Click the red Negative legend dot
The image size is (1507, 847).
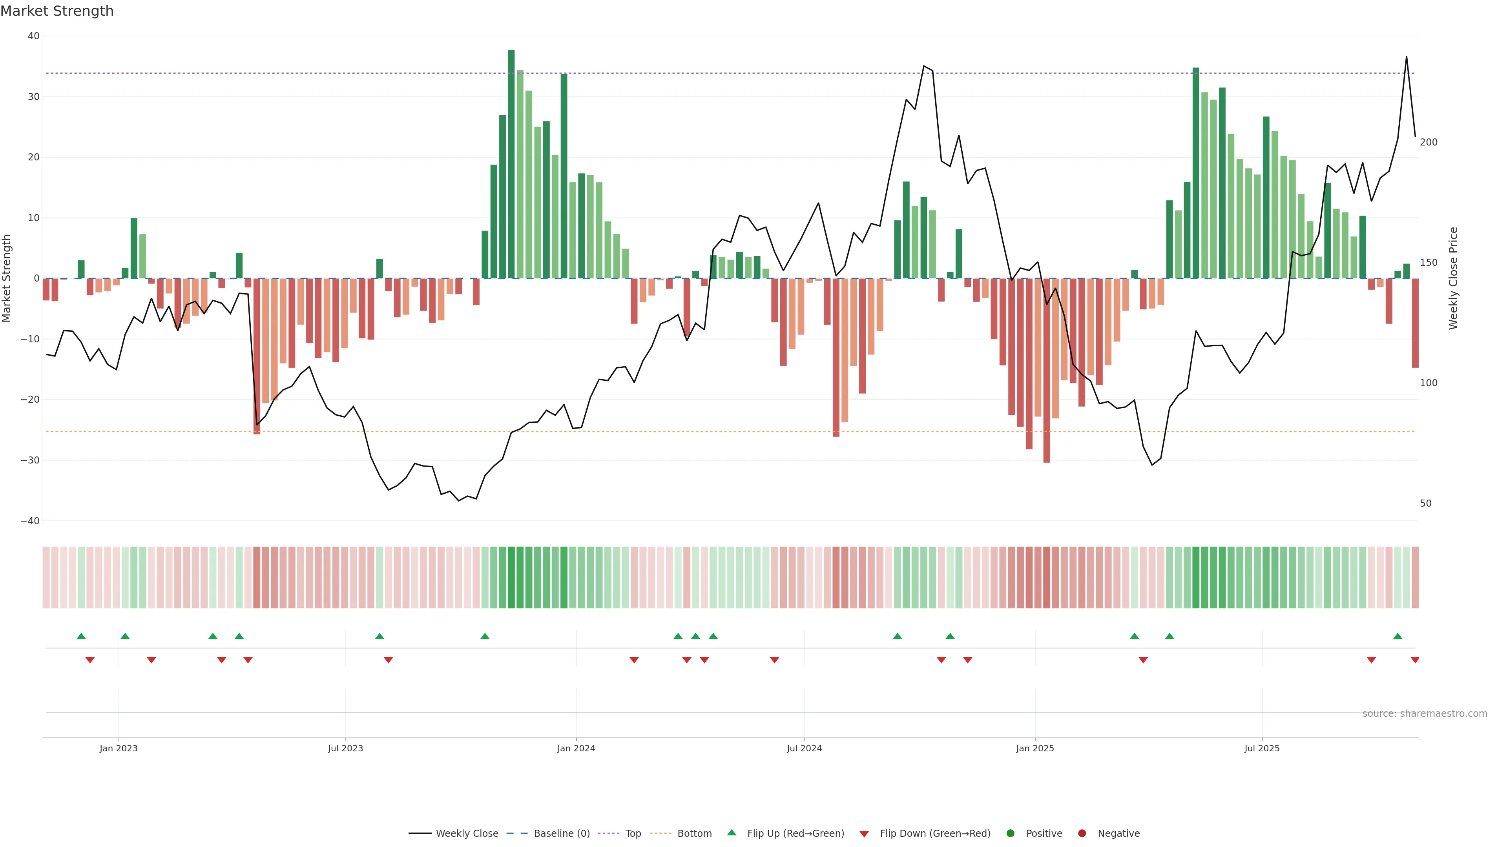(1082, 834)
